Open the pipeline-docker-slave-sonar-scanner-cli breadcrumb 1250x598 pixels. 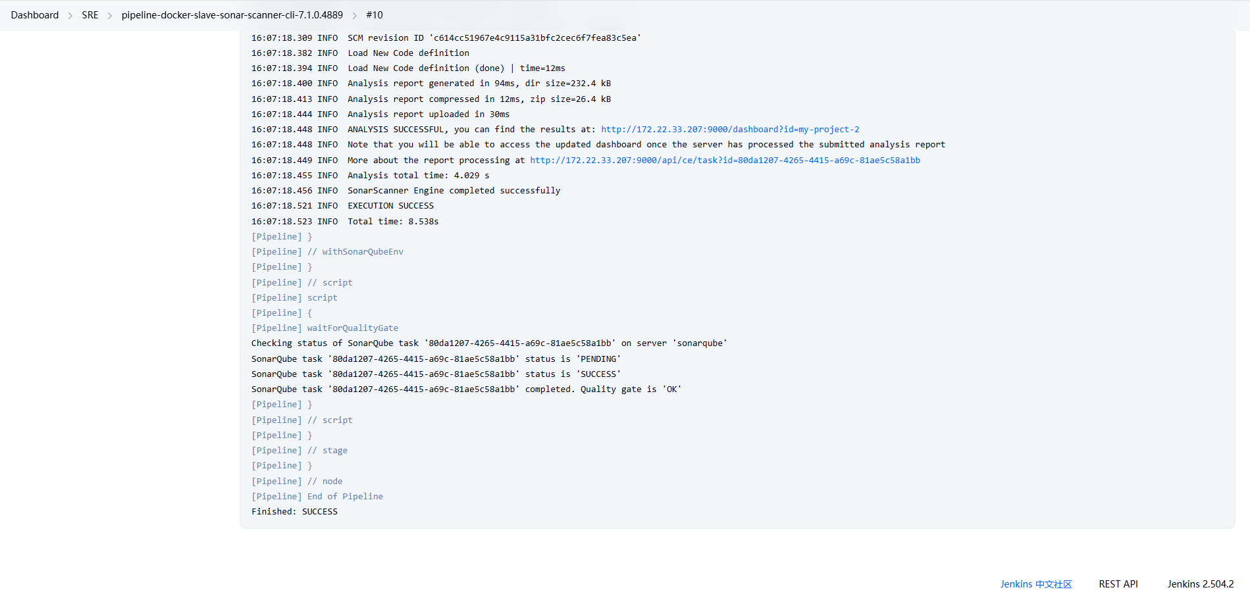[x=232, y=15]
